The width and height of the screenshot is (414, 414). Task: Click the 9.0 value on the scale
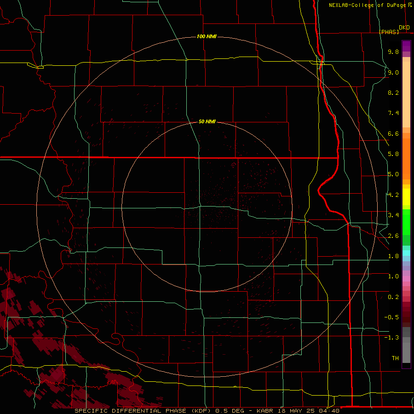point(393,72)
